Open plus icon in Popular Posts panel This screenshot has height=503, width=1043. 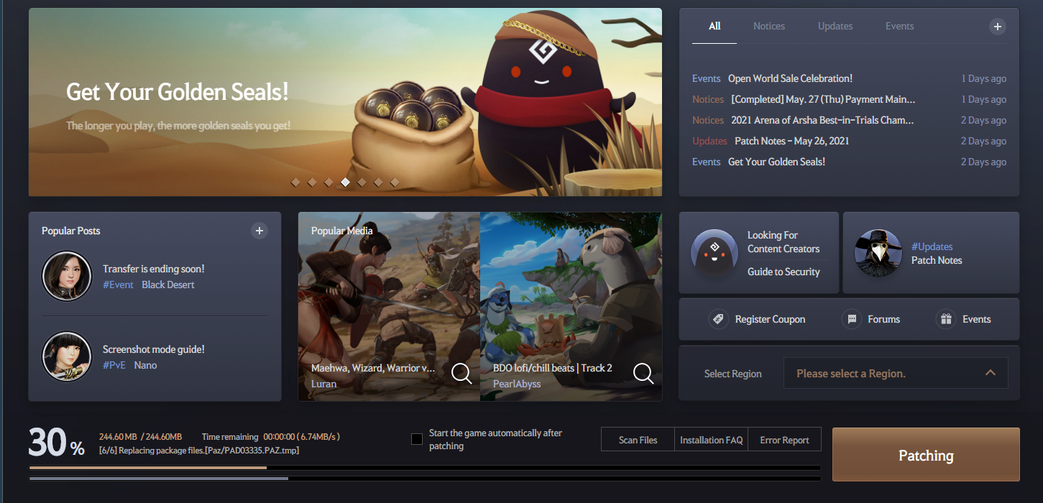click(x=259, y=231)
